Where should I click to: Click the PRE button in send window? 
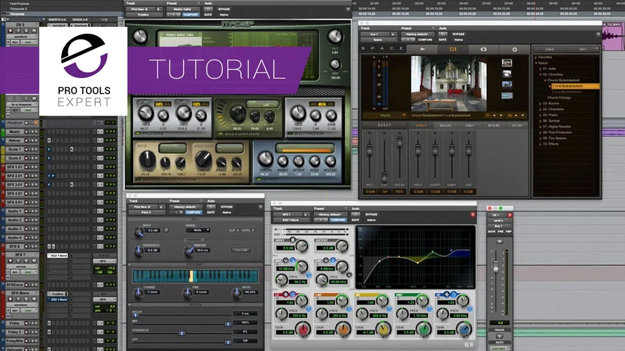[x=500, y=231]
